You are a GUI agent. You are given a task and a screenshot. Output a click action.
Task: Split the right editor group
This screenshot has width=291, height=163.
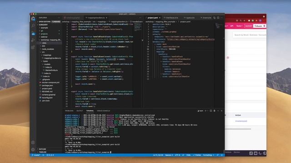tap(218, 18)
